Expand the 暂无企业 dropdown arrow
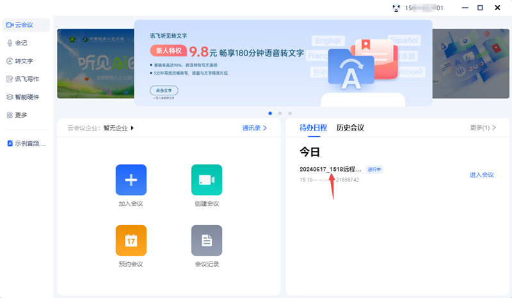This screenshot has height=298, width=512. [132, 128]
